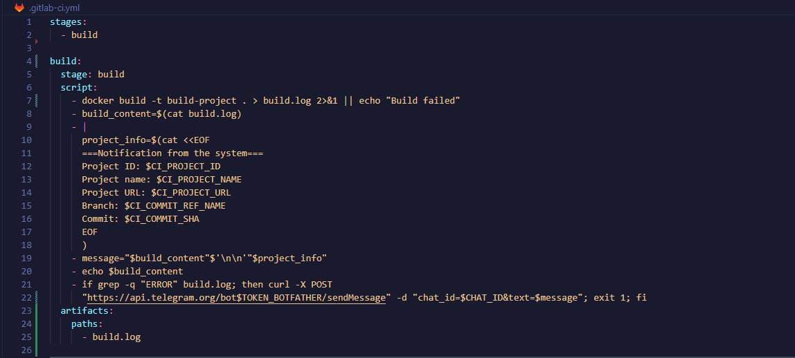Click line number 1 in the gutter
This screenshot has width=795, height=358.
click(29, 21)
